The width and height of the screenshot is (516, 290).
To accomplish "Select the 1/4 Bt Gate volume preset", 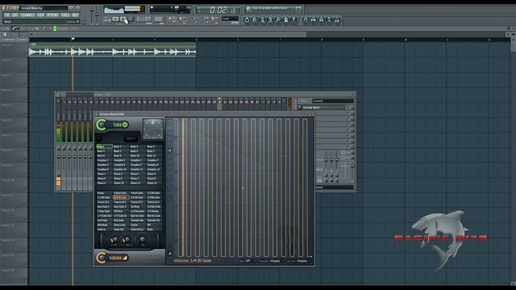I will [121, 198].
